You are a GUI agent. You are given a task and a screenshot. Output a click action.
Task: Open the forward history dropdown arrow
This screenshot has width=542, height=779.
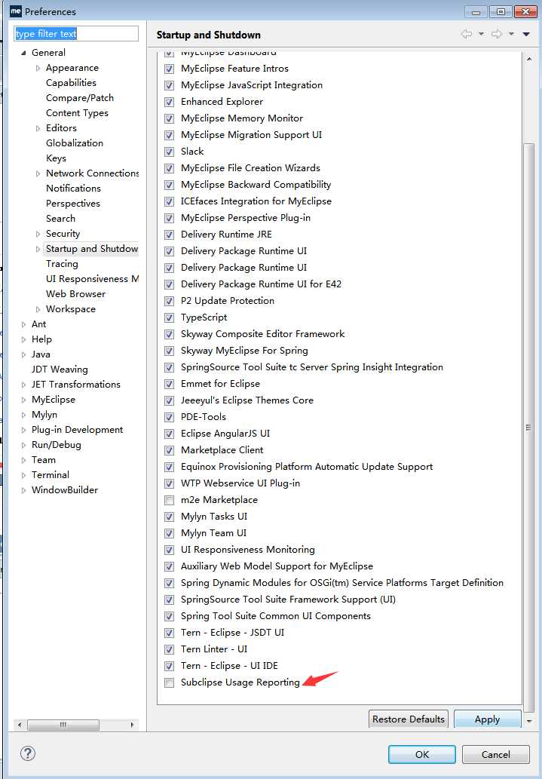coord(511,34)
